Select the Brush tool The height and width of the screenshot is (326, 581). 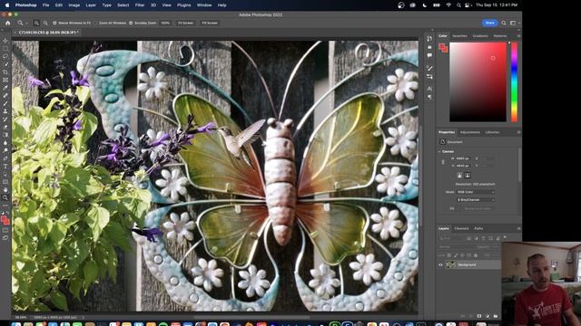click(x=5, y=103)
